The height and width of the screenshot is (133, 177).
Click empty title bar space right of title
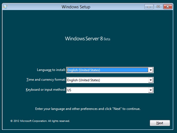[117, 7]
